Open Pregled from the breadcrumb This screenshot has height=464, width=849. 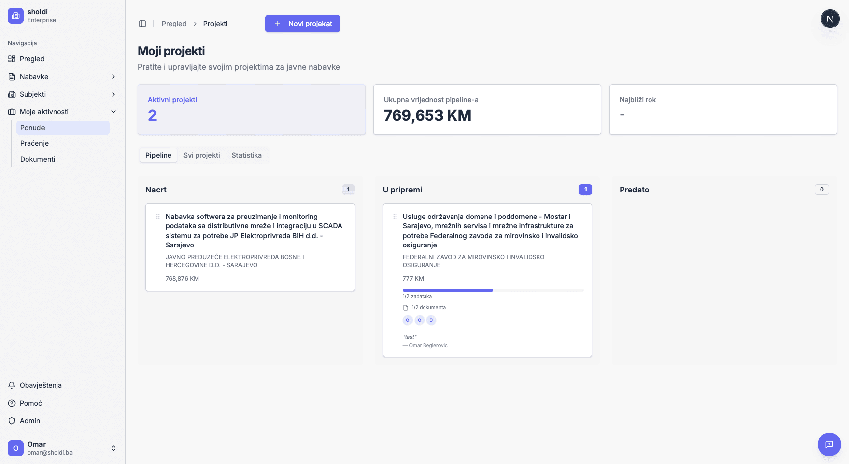click(174, 23)
